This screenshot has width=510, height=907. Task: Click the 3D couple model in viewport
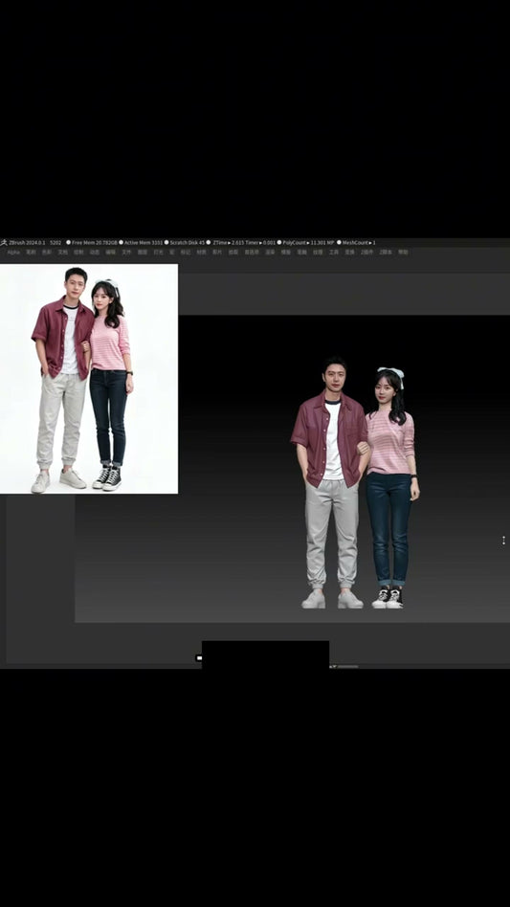355,482
